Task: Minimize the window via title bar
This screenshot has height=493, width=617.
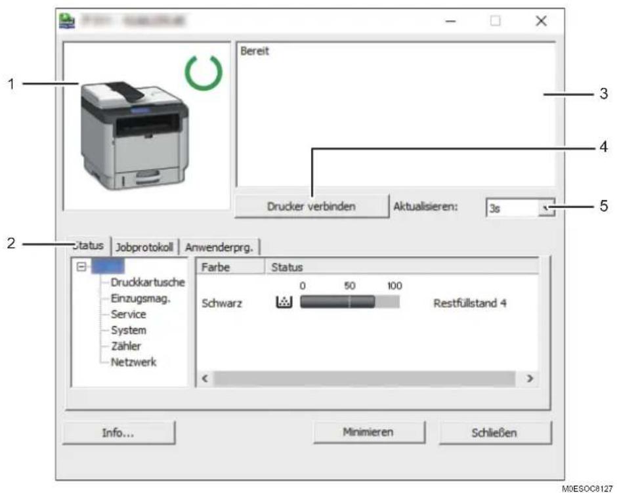Action: coord(450,21)
